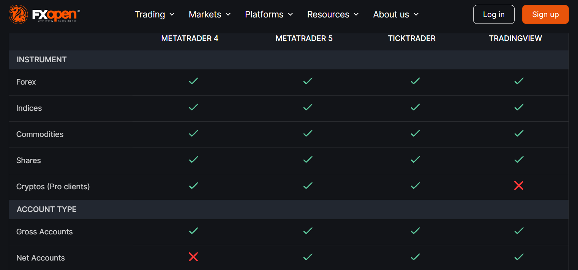Click Net Accounts checkmark under TickTrader
This screenshot has width=578, height=270.
[x=415, y=257]
